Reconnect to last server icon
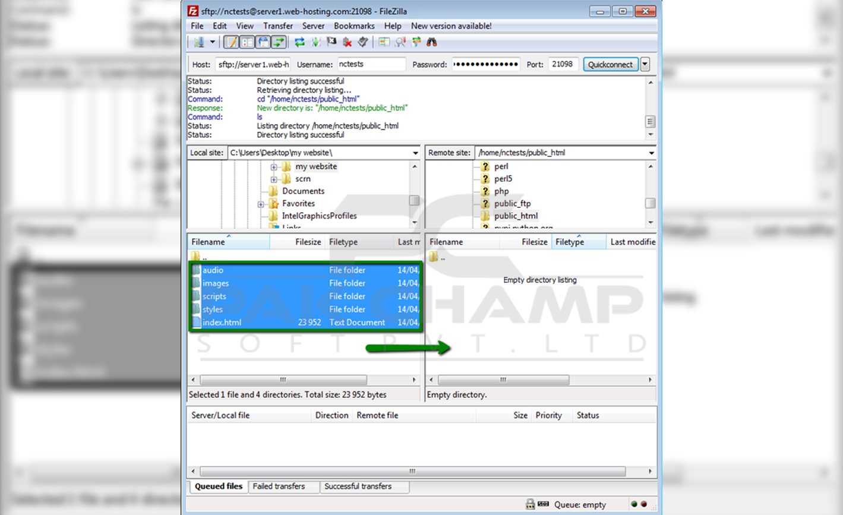Screen dimensions: 843x515 pyautogui.click(x=362, y=42)
